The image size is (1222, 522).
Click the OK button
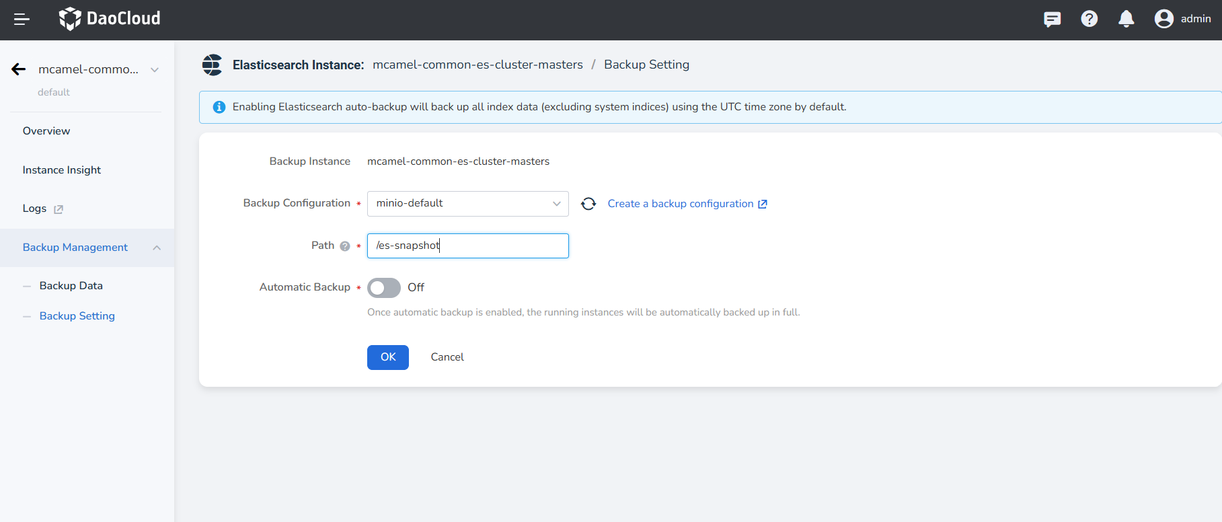[388, 357]
